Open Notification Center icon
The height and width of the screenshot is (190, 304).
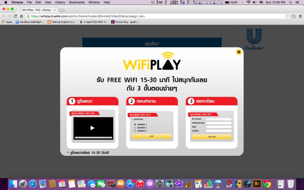tap(297, 2)
